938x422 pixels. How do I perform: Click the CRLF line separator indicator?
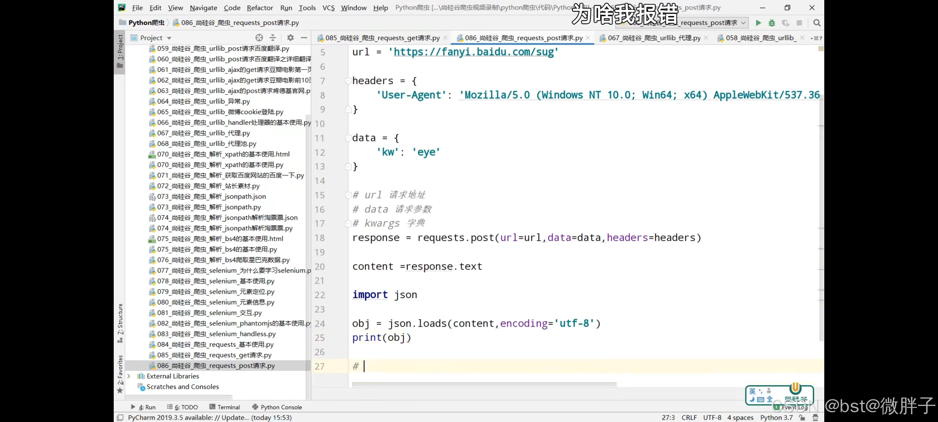point(689,418)
